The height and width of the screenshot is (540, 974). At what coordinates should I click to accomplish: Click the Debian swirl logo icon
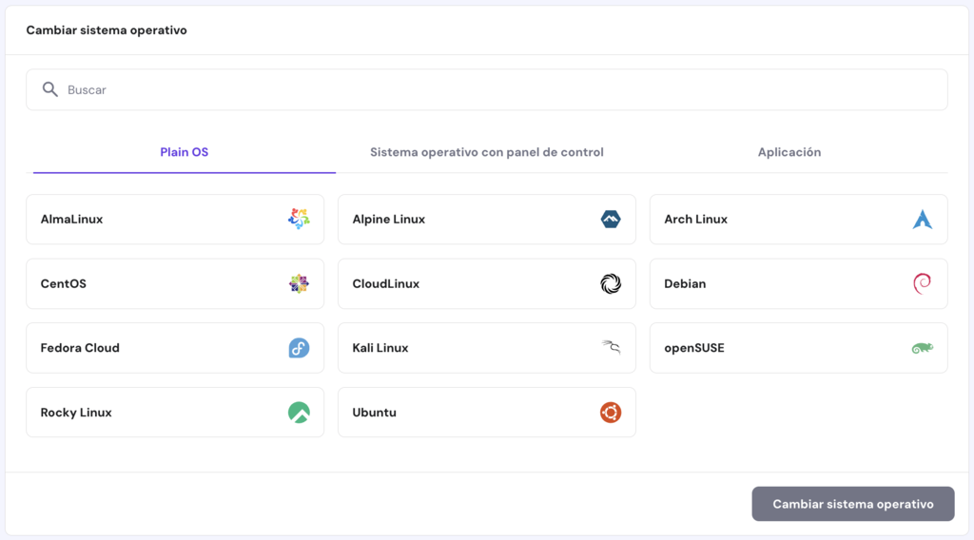(x=922, y=283)
